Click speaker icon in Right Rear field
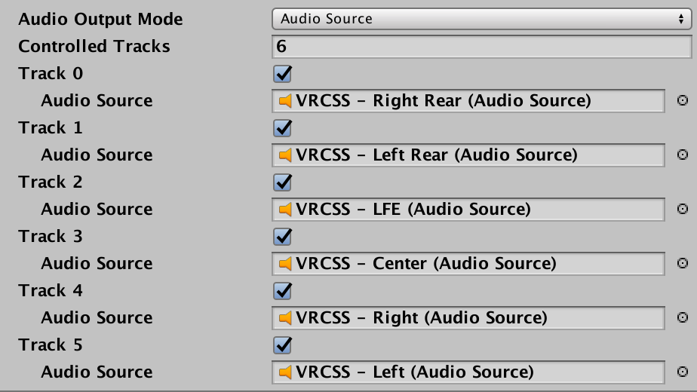The image size is (697, 392). click(x=285, y=101)
